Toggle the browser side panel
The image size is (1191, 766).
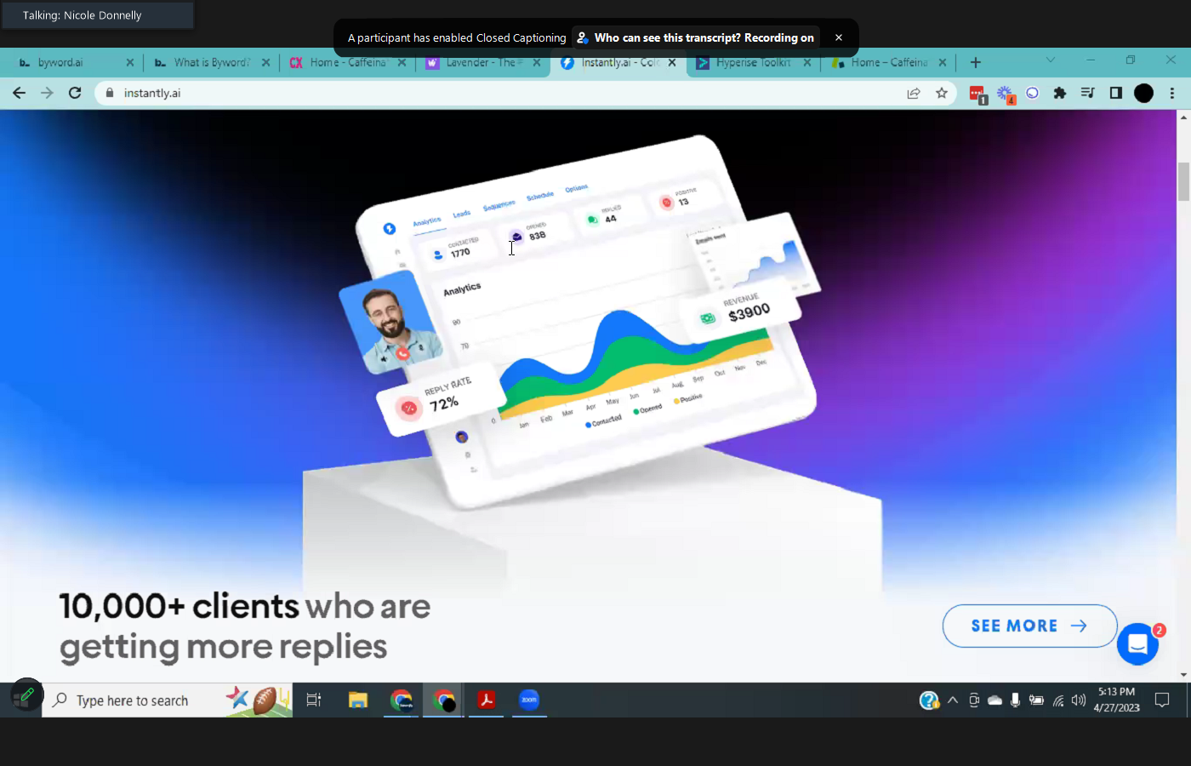[x=1115, y=93]
